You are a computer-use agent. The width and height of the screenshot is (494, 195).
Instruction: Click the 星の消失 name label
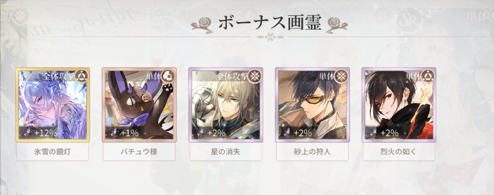(x=226, y=152)
